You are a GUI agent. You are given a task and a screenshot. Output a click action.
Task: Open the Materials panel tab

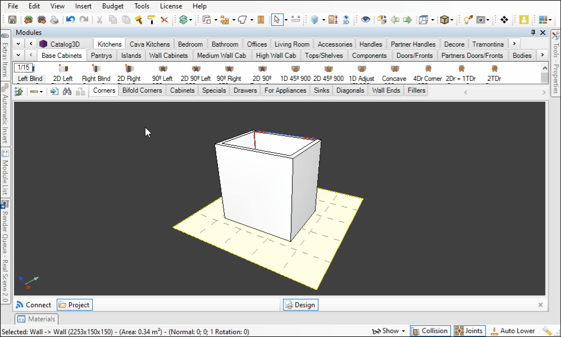pyautogui.click(x=37, y=319)
